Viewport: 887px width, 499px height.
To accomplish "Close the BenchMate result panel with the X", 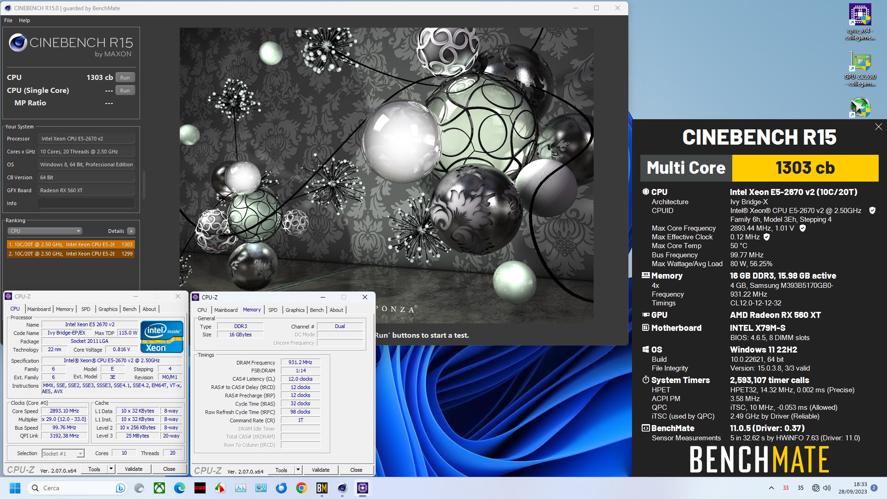I will (878, 127).
